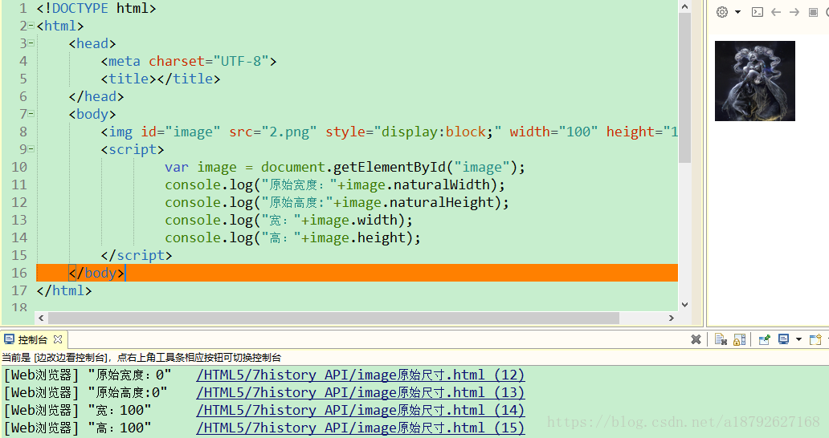The image size is (829, 438).
Task: Click the image.height text on line 14
Action: coord(358,237)
